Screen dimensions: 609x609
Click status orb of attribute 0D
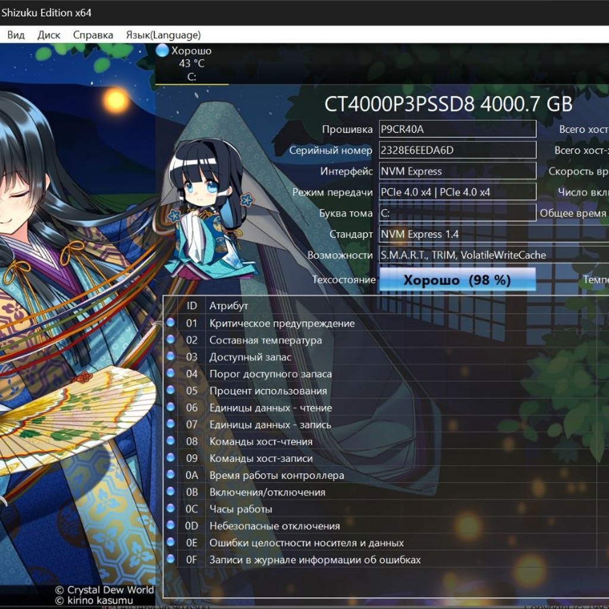tap(170, 525)
